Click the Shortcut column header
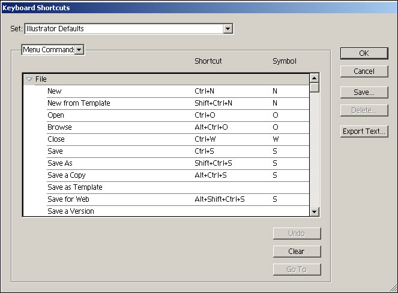The width and height of the screenshot is (398, 293). (x=208, y=61)
